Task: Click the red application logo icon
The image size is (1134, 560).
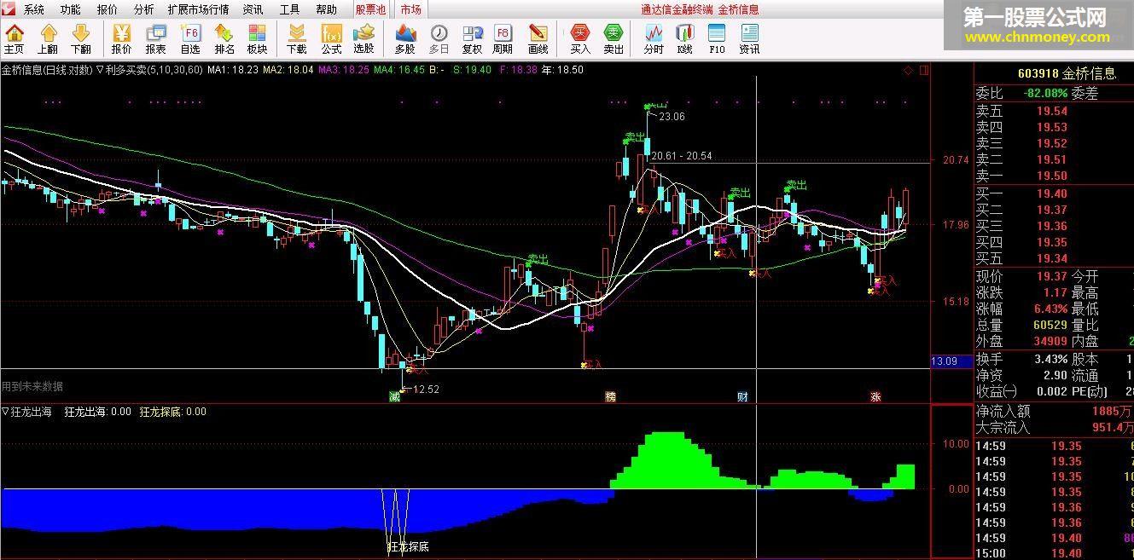Action: (9, 9)
